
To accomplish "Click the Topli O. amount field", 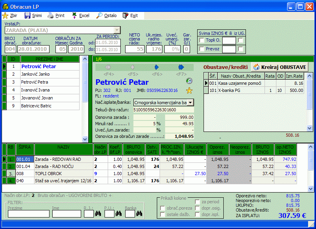I will click(x=229, y=40).
